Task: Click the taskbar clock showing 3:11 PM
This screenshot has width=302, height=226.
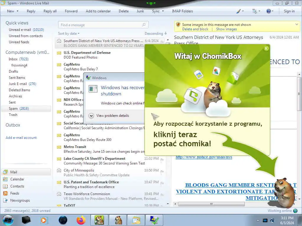Action: [287, 220]
